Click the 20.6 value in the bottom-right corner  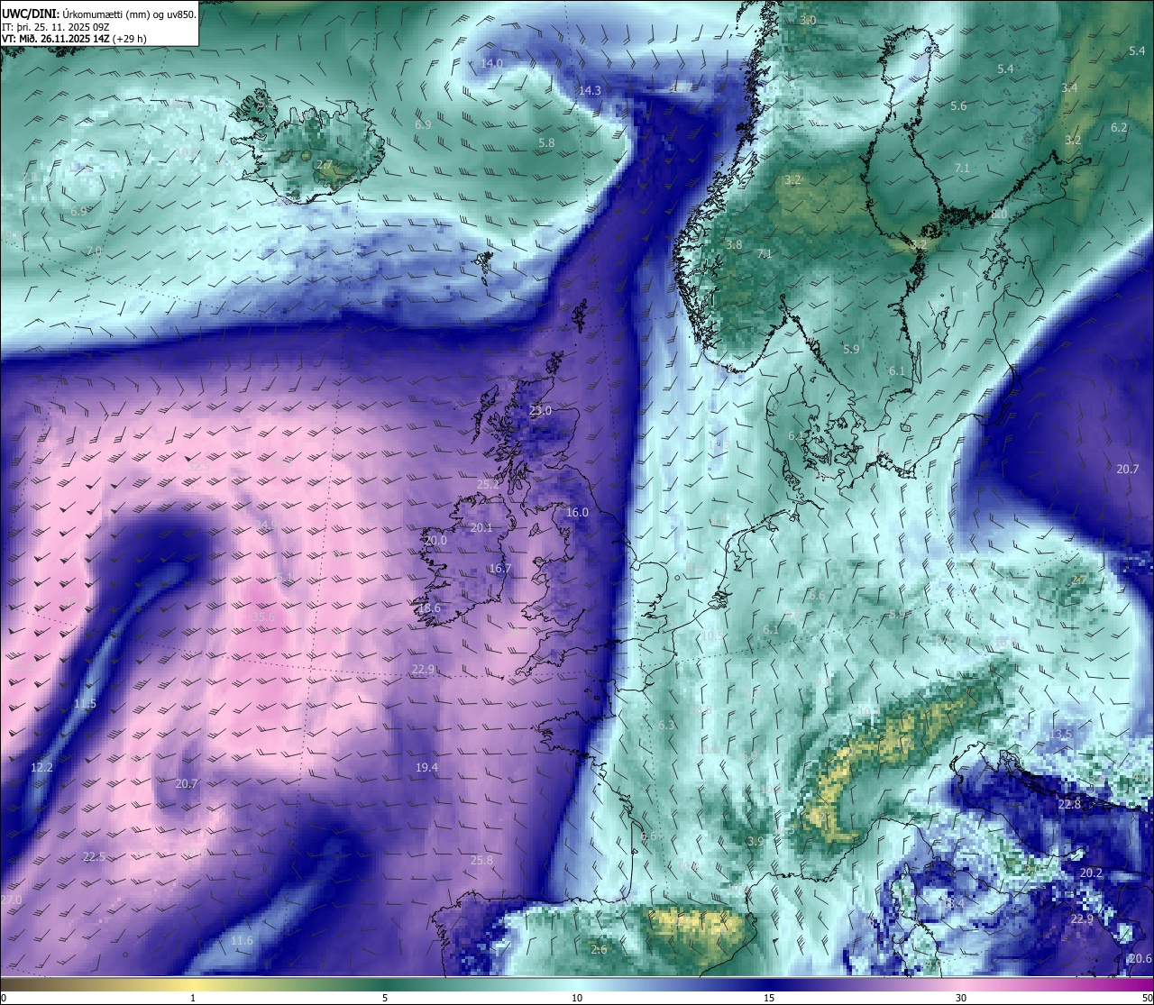[x=1140, y=958]
